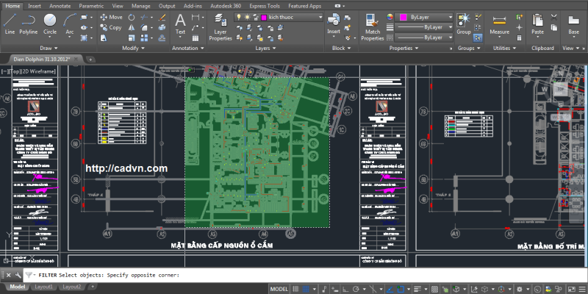The image size is (588, 294).
Task: Switch to the Annotate ribbon tab
Action: click(60, 5)
